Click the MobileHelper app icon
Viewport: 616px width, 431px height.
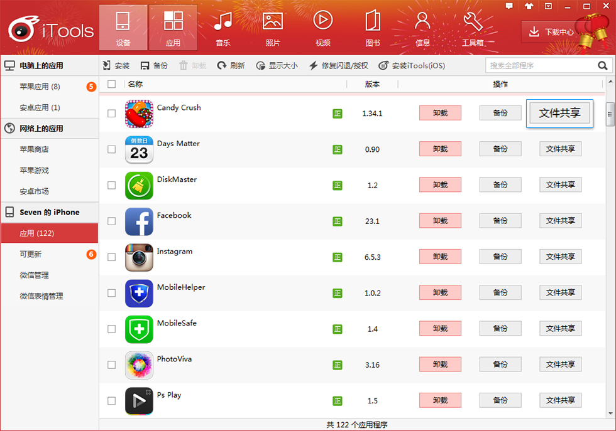click(139, 294)
